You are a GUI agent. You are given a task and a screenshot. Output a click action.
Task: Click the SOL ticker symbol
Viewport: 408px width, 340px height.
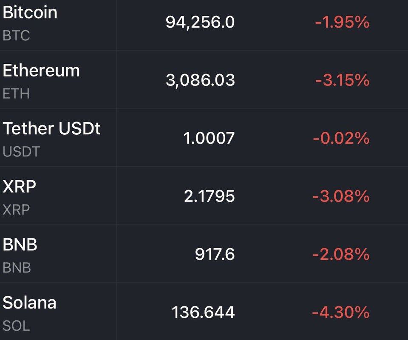click(x=16, y=326)
